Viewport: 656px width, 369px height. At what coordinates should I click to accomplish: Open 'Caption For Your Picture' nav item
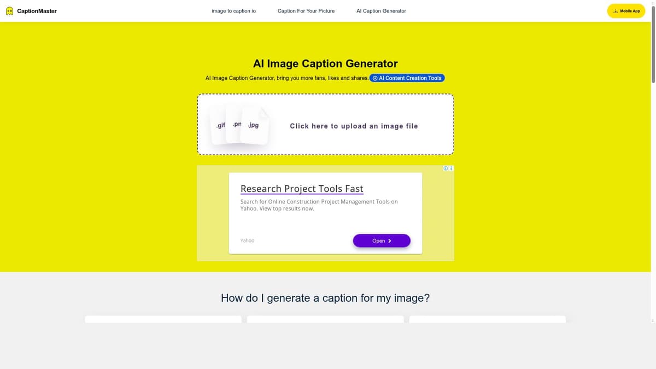pos(306,11)
